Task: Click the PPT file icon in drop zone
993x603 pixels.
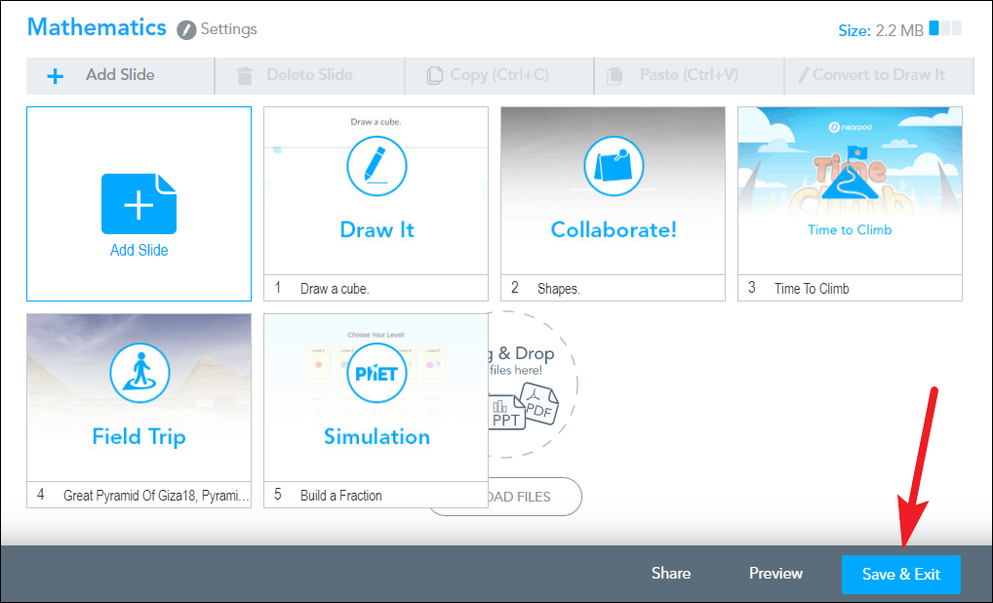Action: pos(507,413)
